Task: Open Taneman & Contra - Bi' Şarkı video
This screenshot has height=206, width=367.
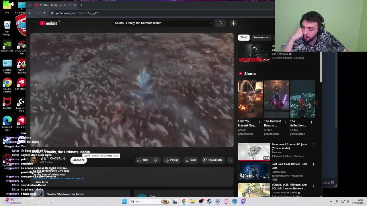Action: click(x=254, y=152)
